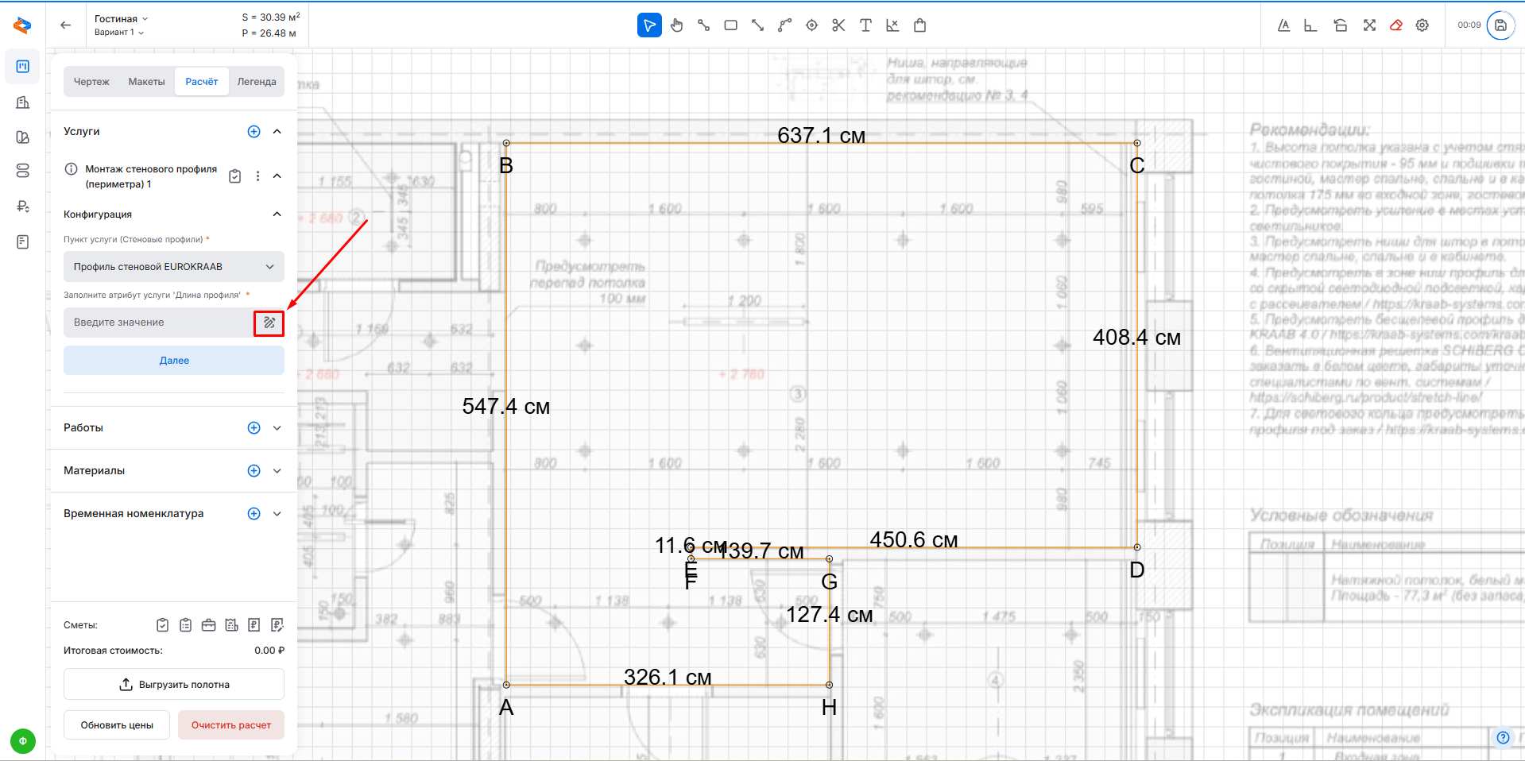Switch to the Легенда tab
This screenshot has height=761, width=1525.
[256, 82]
